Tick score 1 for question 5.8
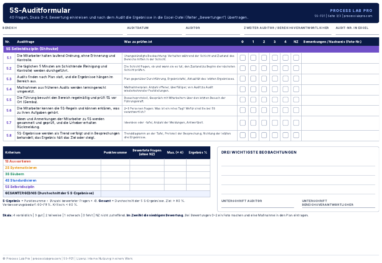382x263 pixels. coord(253,135)
